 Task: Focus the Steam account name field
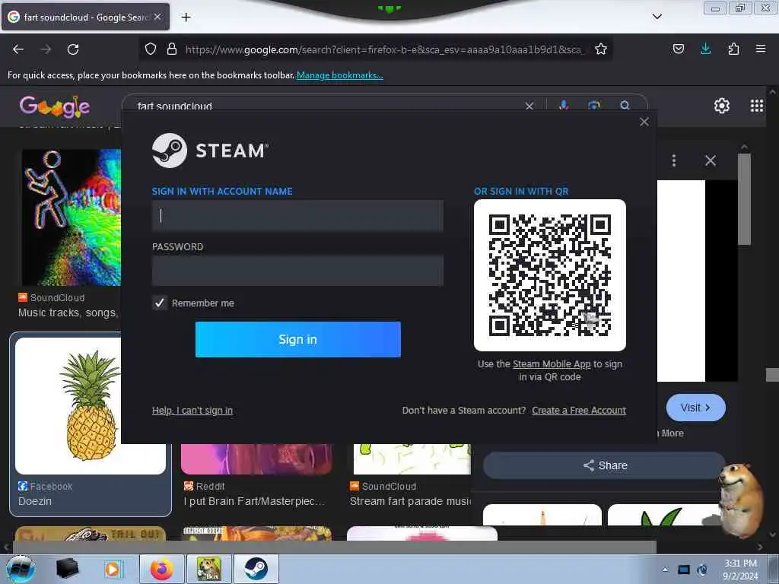coord(297,215)
